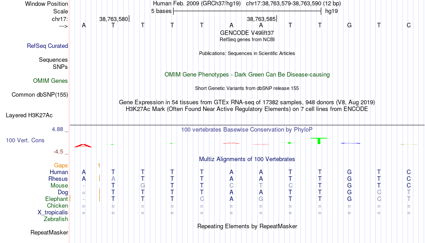Viewport: 425px width, 243px height.
Task: Select the 'Chicken' species label
Action: 57,205
